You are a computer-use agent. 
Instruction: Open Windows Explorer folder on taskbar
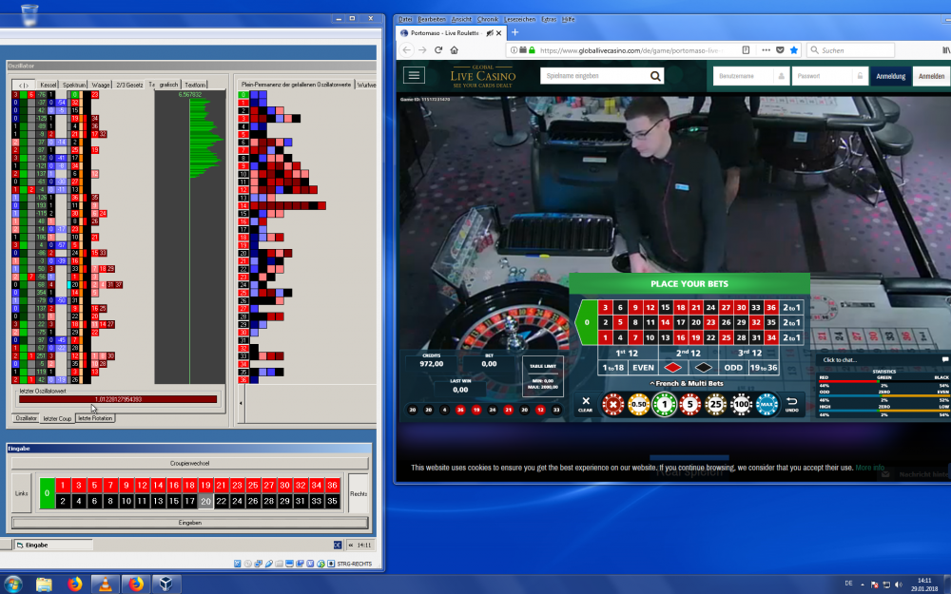[44, 584]
